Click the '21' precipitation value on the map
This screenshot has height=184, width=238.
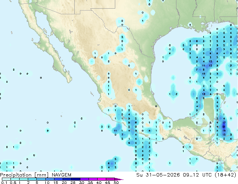click(x=224, y=127)
